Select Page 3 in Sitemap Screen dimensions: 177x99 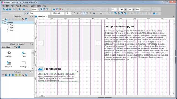pos(12,30)
